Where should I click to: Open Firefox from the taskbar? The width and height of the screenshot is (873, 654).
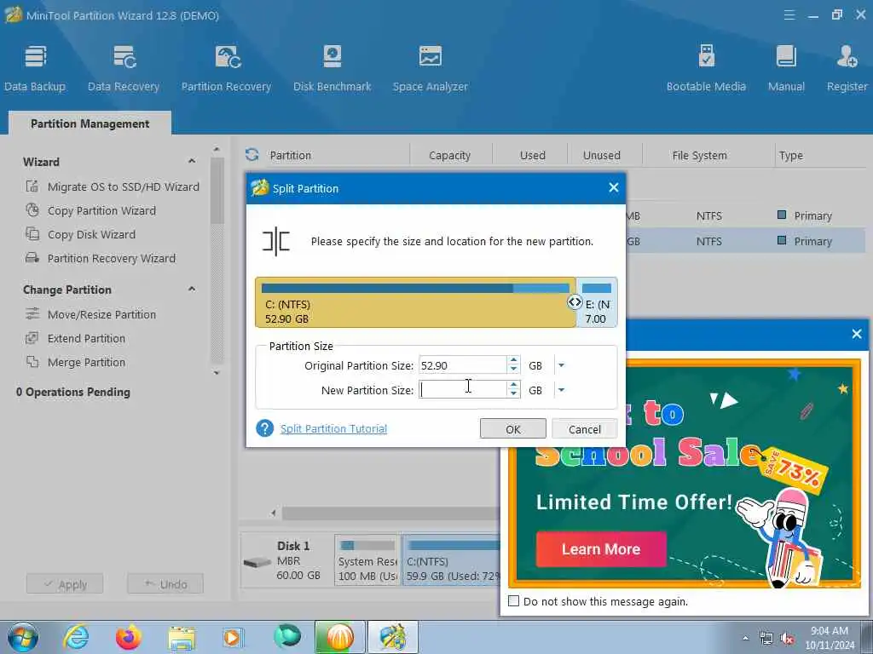tap(128, 637)
